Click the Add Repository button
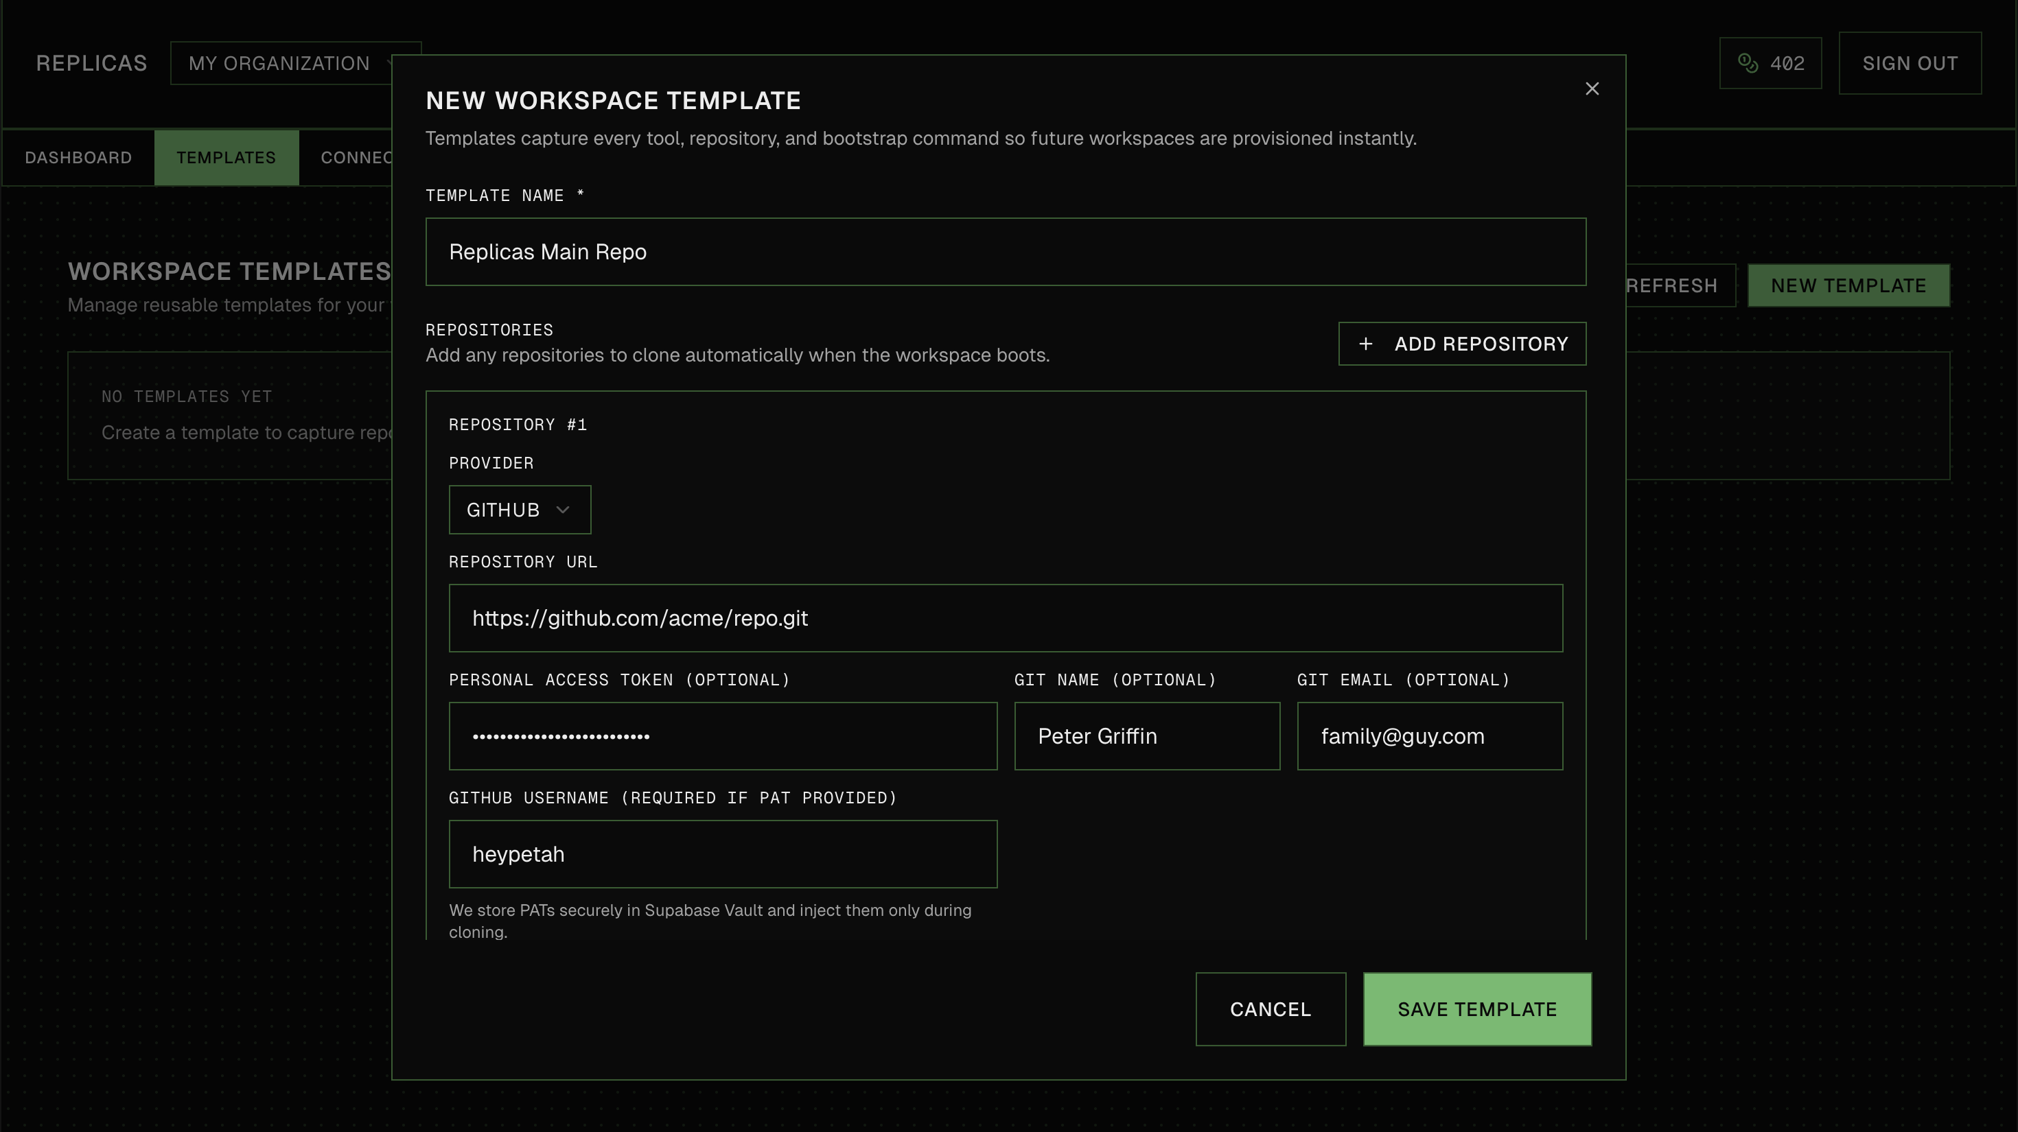This screenshot has width=2018, height=1132. (x=1462, y=344)
